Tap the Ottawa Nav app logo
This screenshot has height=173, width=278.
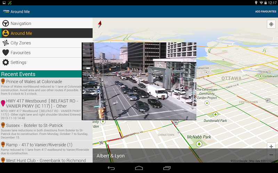click(x=6, y=11)
